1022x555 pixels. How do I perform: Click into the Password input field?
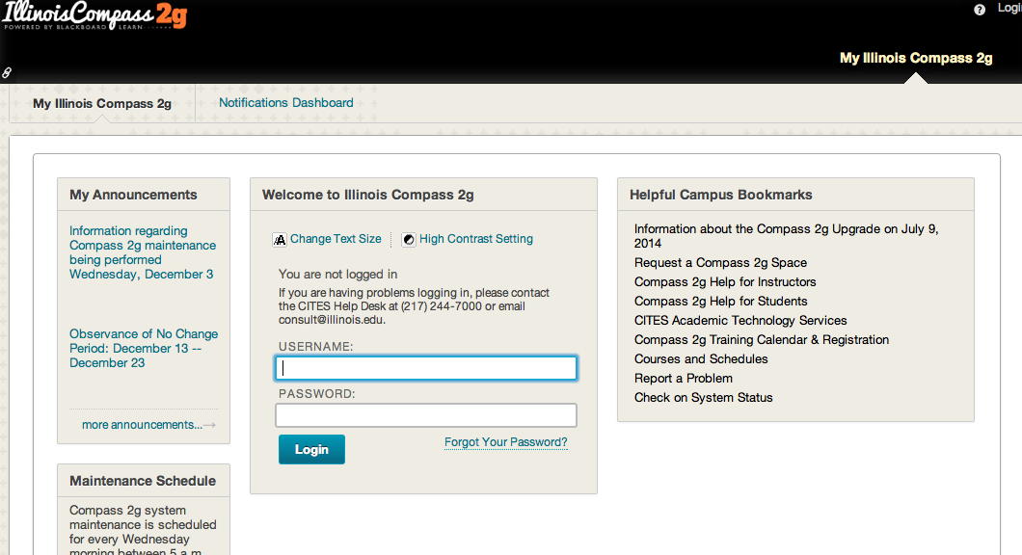(425, 415)
